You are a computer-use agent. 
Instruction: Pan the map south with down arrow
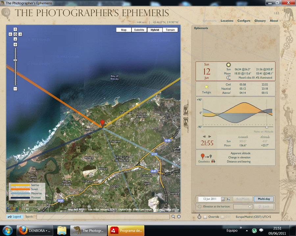point(15,39)
